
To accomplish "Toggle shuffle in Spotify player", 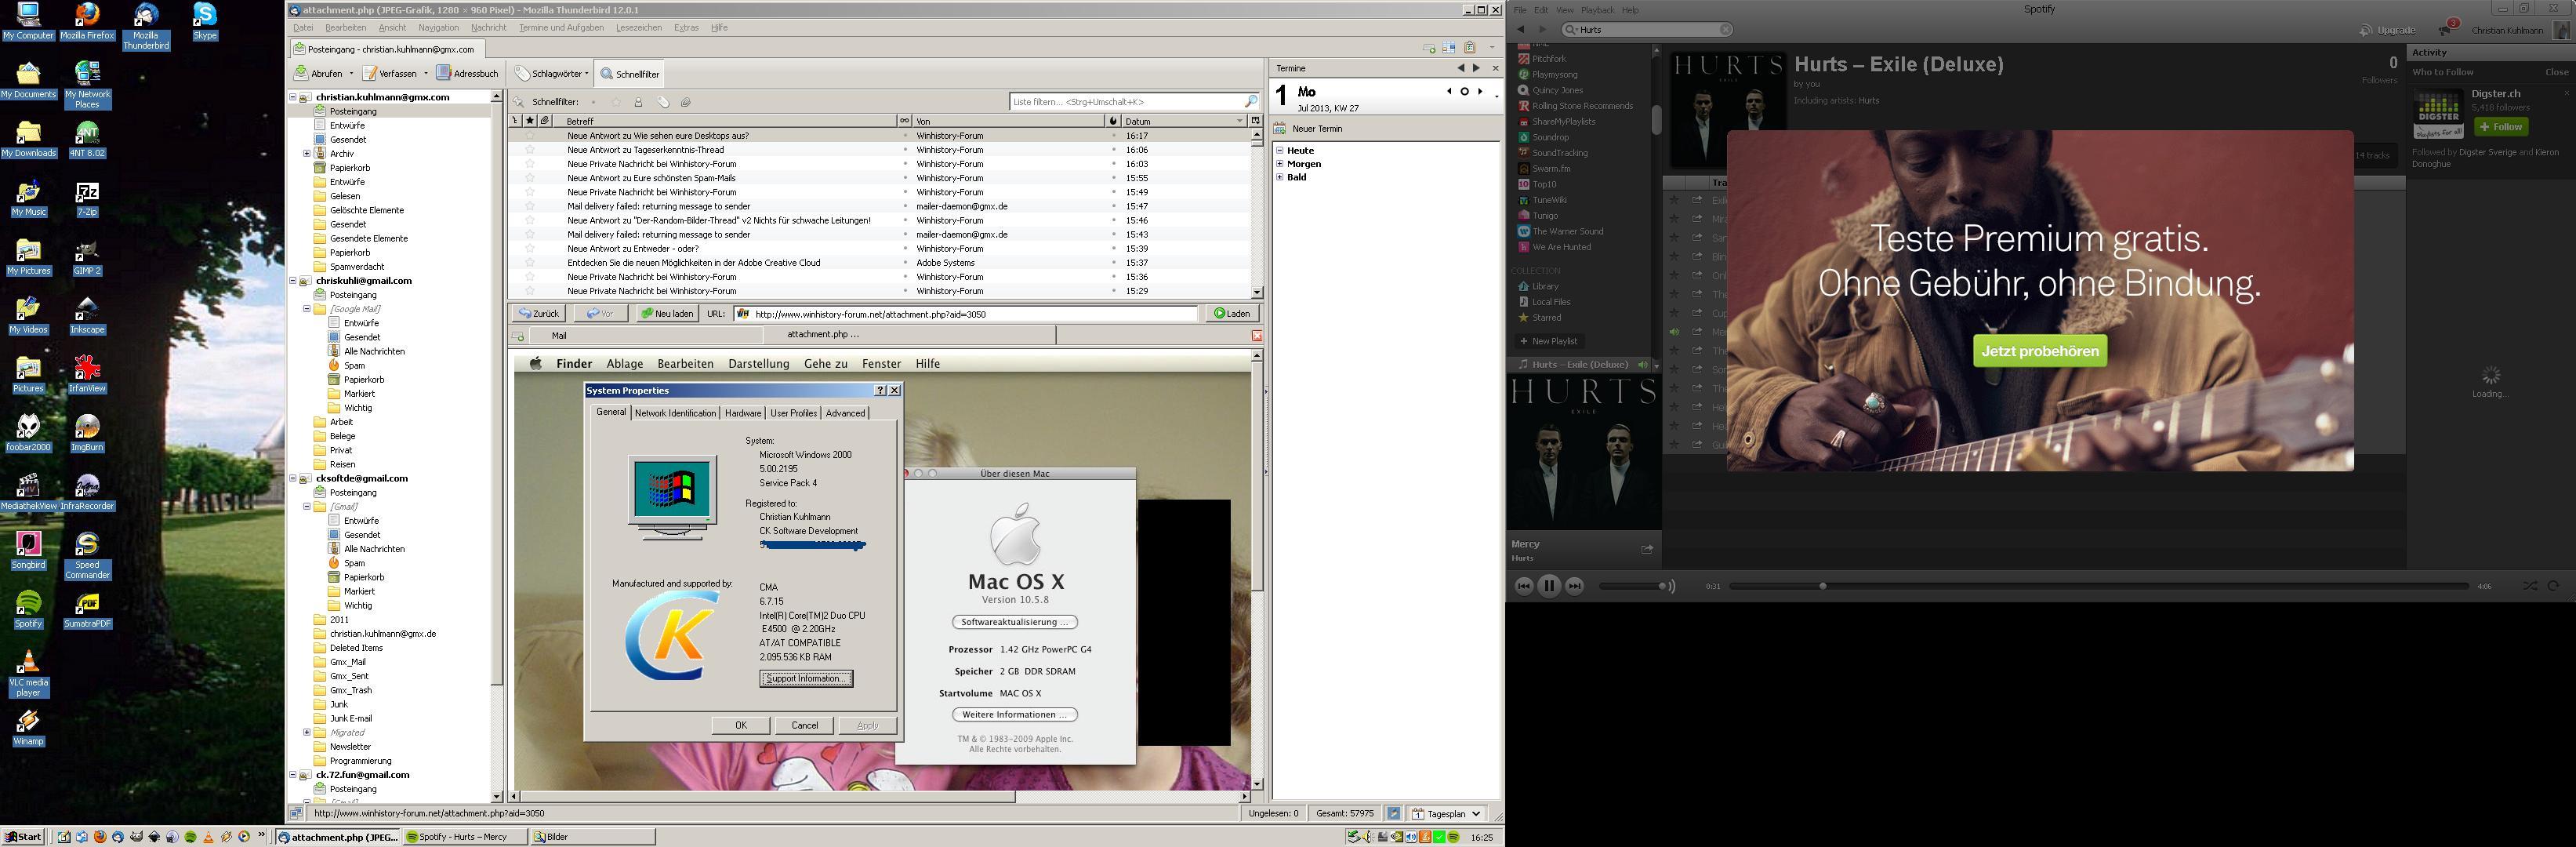I will (x=2529, y=586).
